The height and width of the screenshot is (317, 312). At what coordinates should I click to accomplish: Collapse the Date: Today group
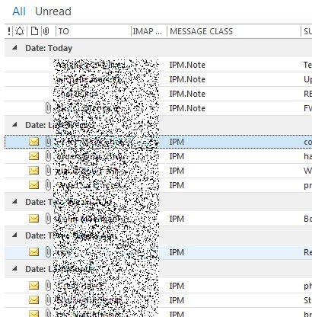click(x=14, y=47)
